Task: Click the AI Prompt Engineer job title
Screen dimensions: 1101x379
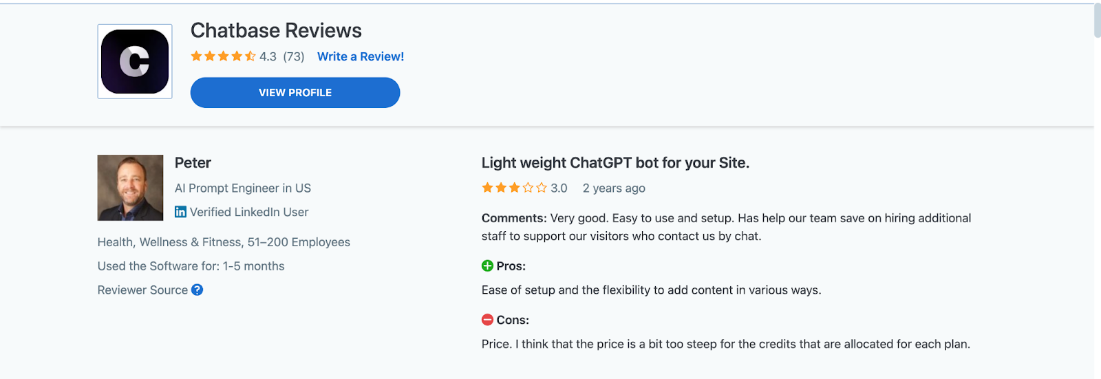Action: pyautogui.click(x=243, y=188)
